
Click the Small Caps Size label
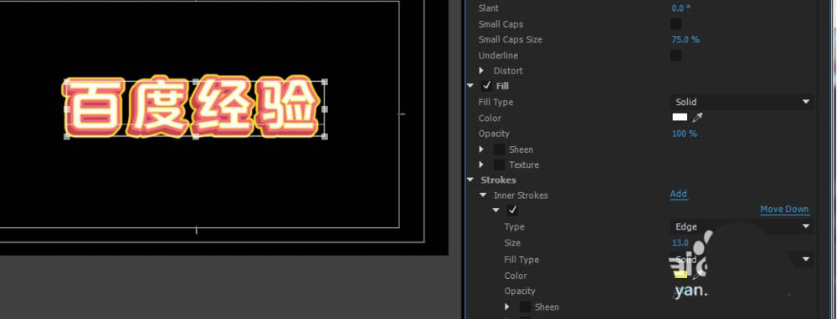coord(511,39)
